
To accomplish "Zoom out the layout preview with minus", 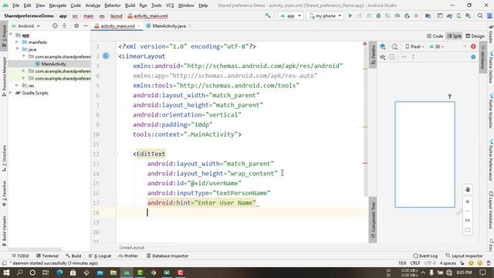I will coord(468,211).
